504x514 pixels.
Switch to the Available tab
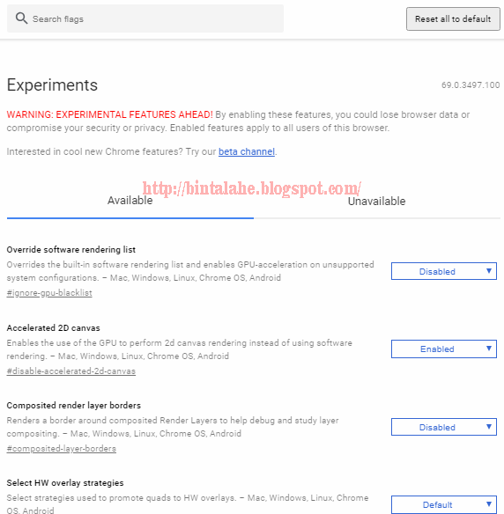(130, 201)
